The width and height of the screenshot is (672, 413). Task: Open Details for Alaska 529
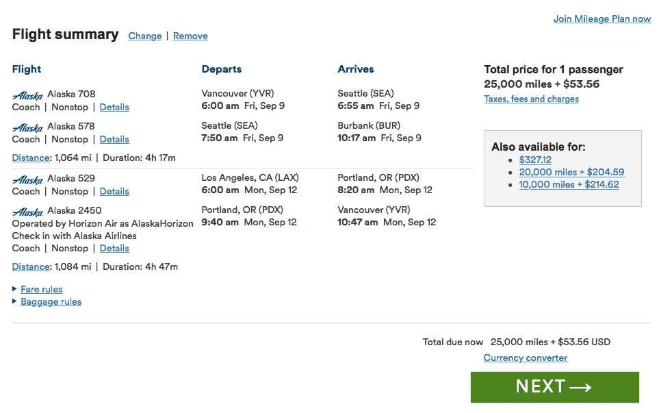pyautogui.click(x=114, y=192)
